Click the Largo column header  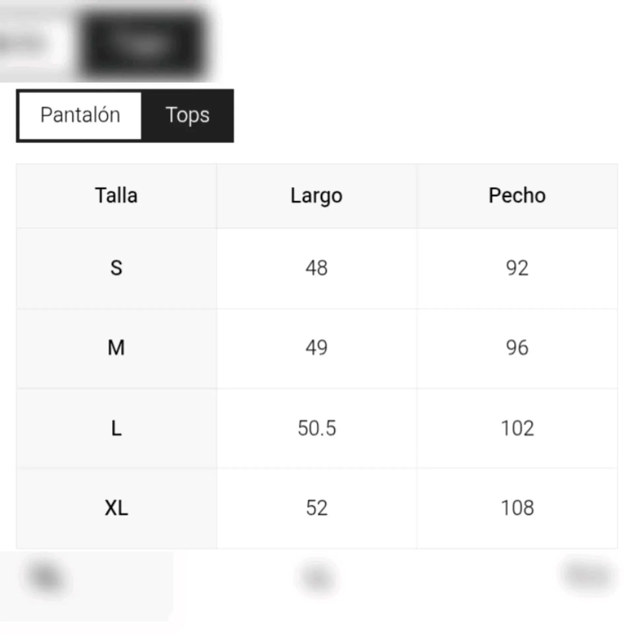tap(316, 195)
